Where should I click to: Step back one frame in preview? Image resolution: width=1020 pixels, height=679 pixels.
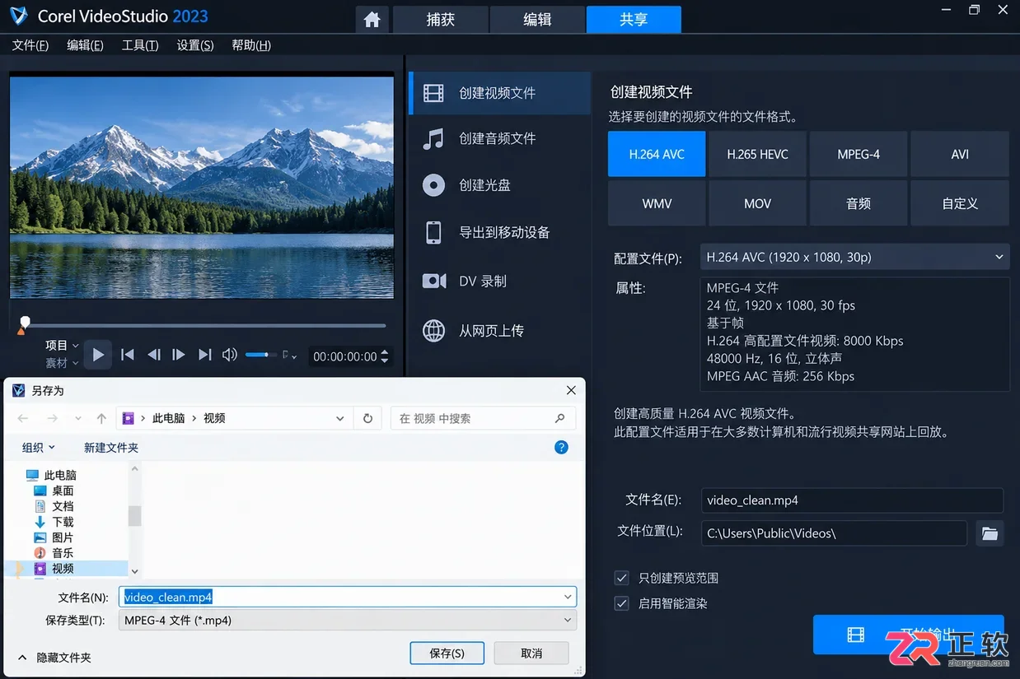click(153, 355)
